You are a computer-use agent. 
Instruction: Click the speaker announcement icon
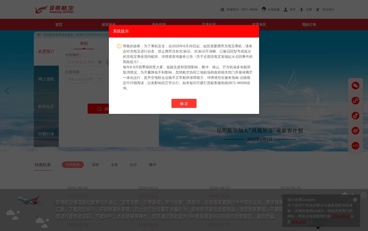[39, 35]
